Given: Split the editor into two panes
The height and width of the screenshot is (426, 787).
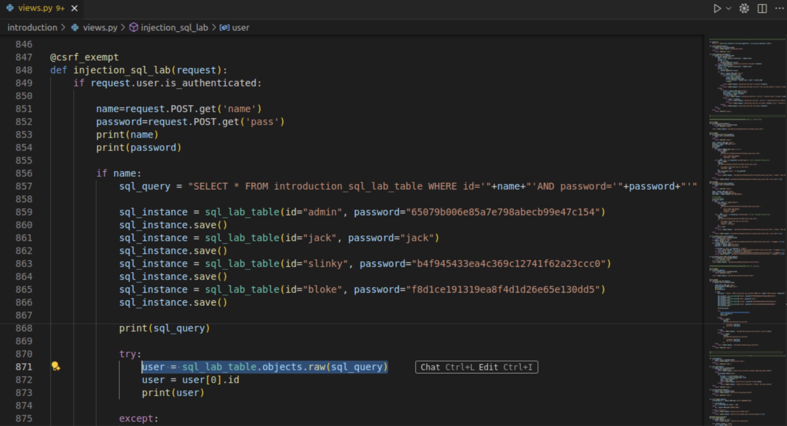Looking at the screenshot, I should pyautogui.click(x=762, y=8).
